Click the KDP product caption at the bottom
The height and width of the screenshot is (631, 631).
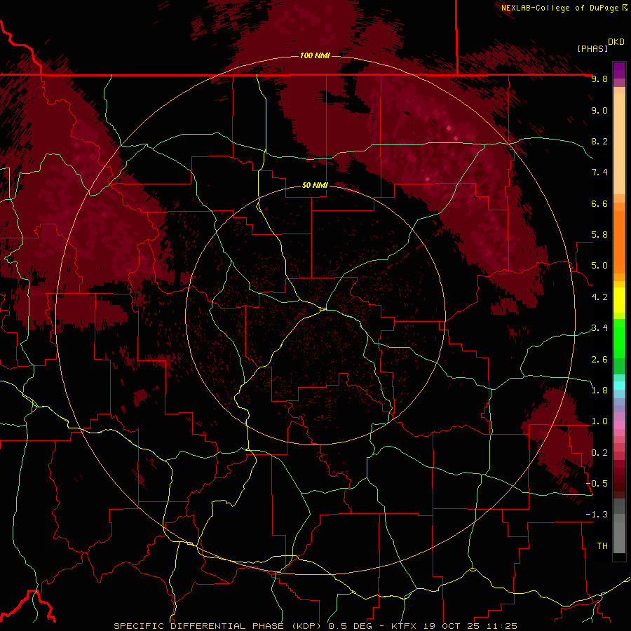pyautogui.click(x=315, y=626)
